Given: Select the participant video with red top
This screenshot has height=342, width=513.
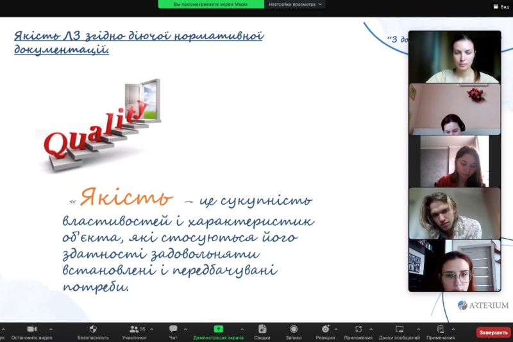Looking at the screenshot, I should [x=455, y=161].
